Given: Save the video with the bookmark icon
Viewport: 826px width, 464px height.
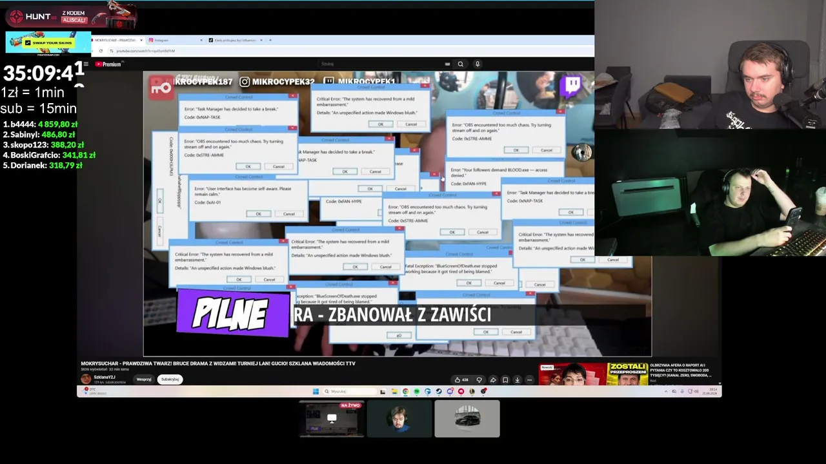Looking at the screenshot, I should 505,380.
